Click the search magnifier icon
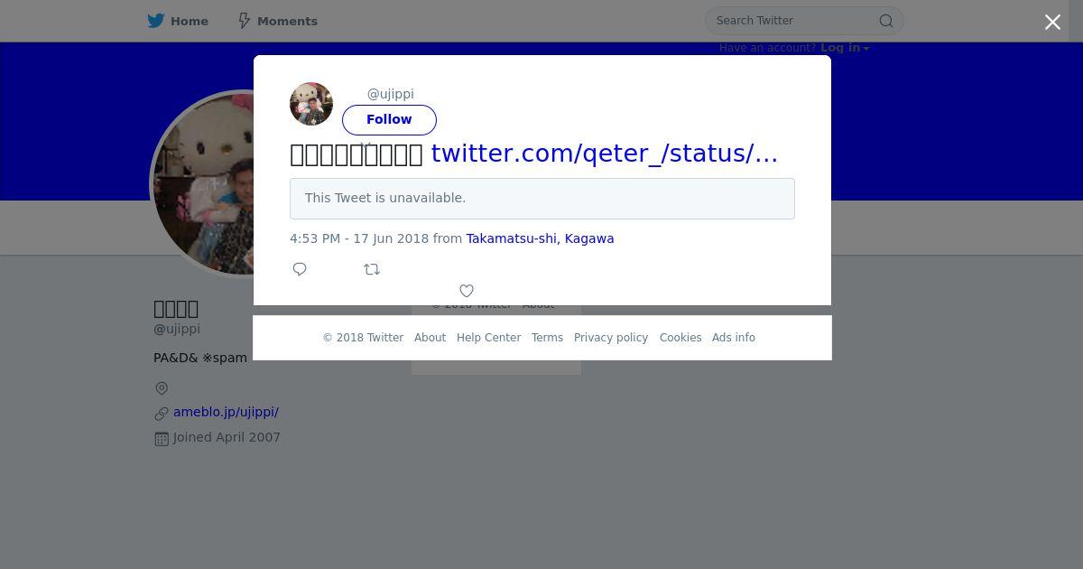The height and width of the screenshot is (569, 1083). tap(886, 21)
